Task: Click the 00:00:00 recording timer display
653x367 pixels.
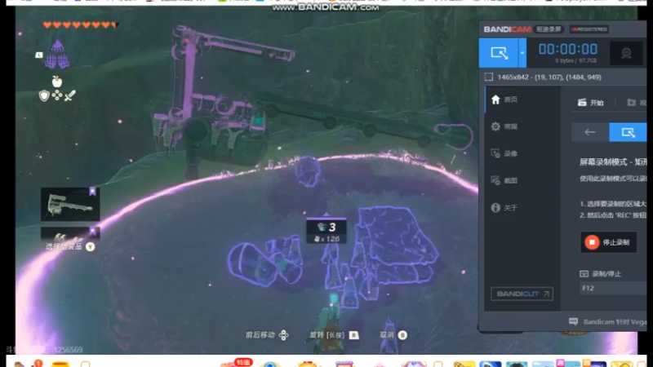Action: pyautogui.click(x=567, y=49)
